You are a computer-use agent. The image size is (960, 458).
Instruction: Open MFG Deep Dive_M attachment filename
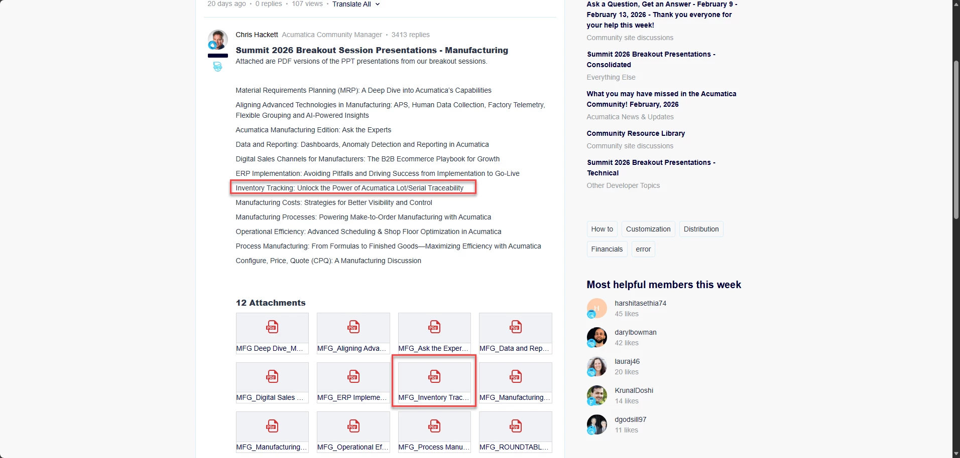(270, 348)
